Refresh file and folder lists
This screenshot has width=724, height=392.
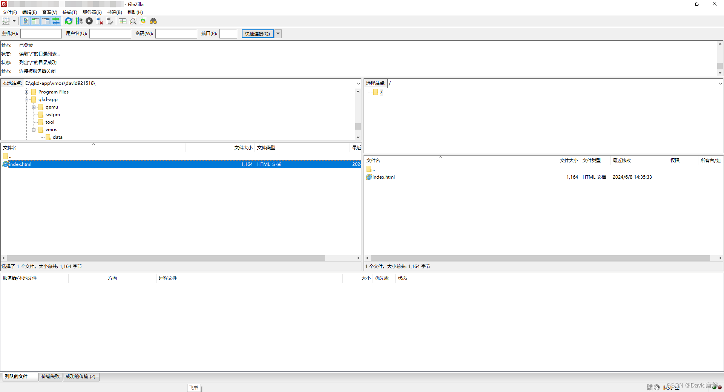click(69, 21)
